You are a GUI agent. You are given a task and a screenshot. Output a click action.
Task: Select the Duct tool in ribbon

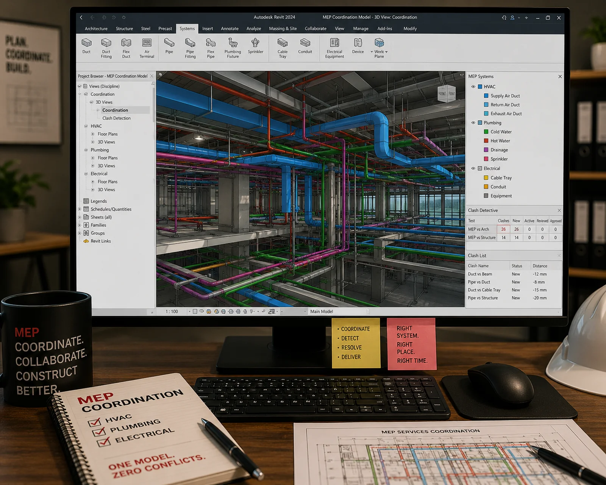click(86, 46)
